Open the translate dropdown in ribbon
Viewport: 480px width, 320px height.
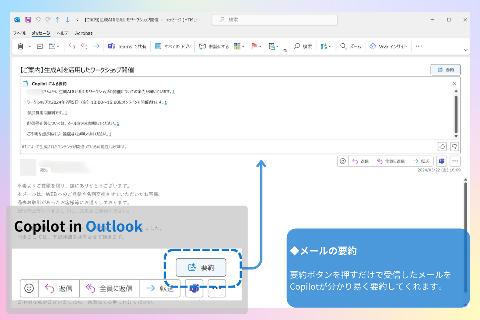click(x=326, y=46)
